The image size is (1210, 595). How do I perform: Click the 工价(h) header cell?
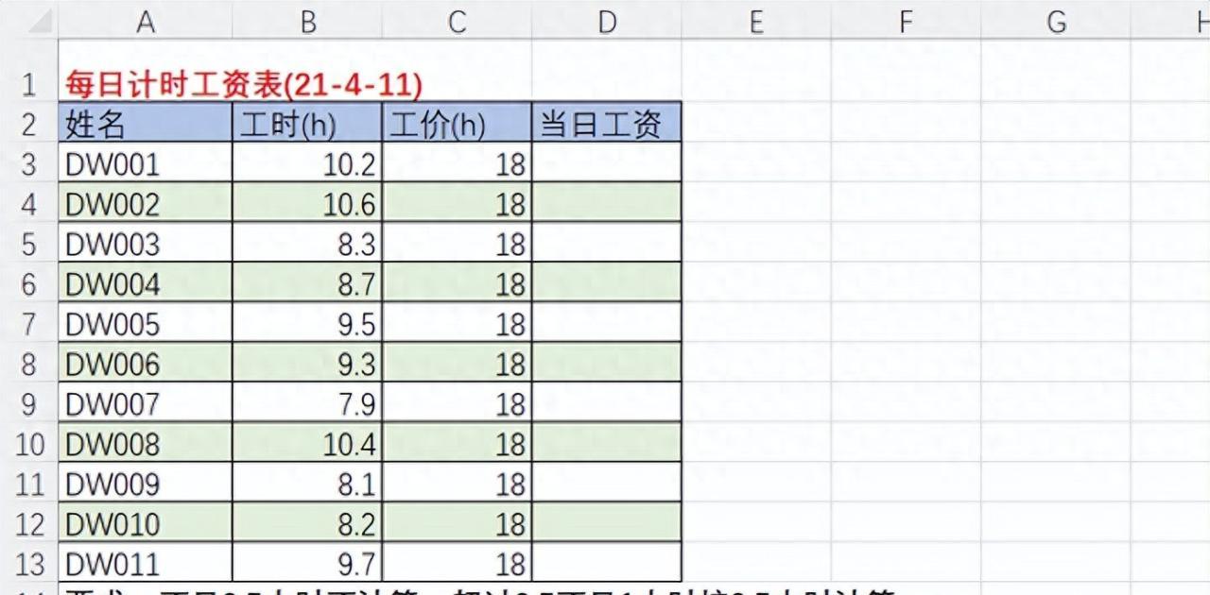coord(458,123)
